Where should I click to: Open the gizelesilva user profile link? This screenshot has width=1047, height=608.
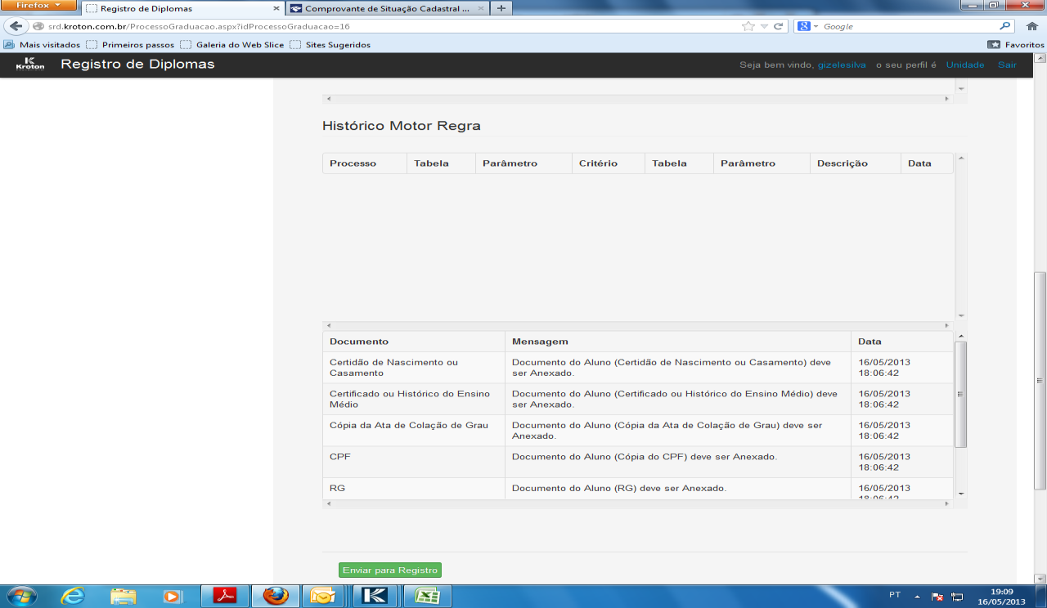tap(842, 65)
